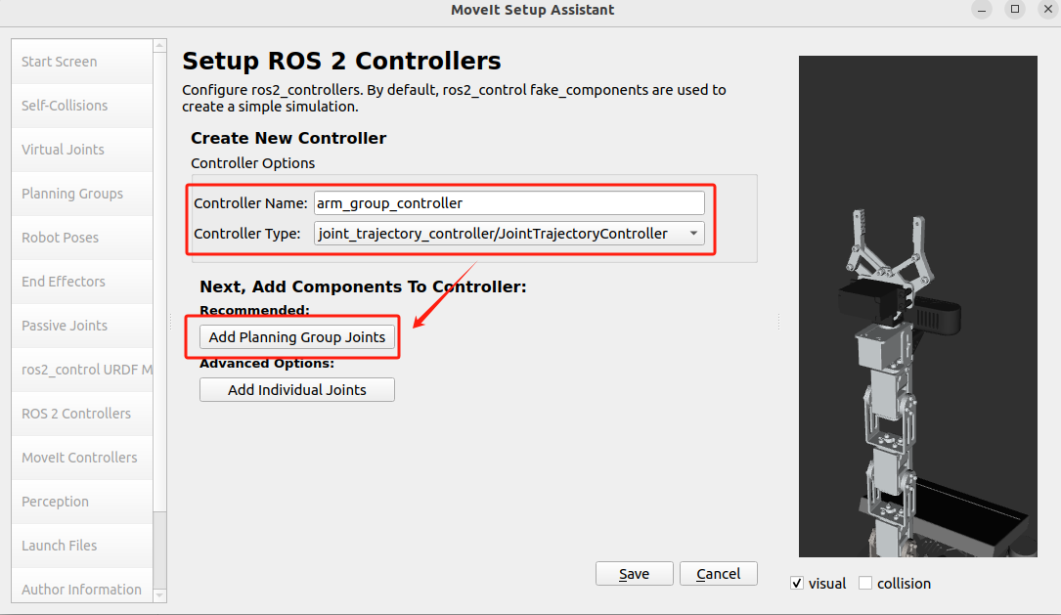Click the robot arm 3D preview
The width and height of the screenshot is (1061, 615).
pos(917,306)
